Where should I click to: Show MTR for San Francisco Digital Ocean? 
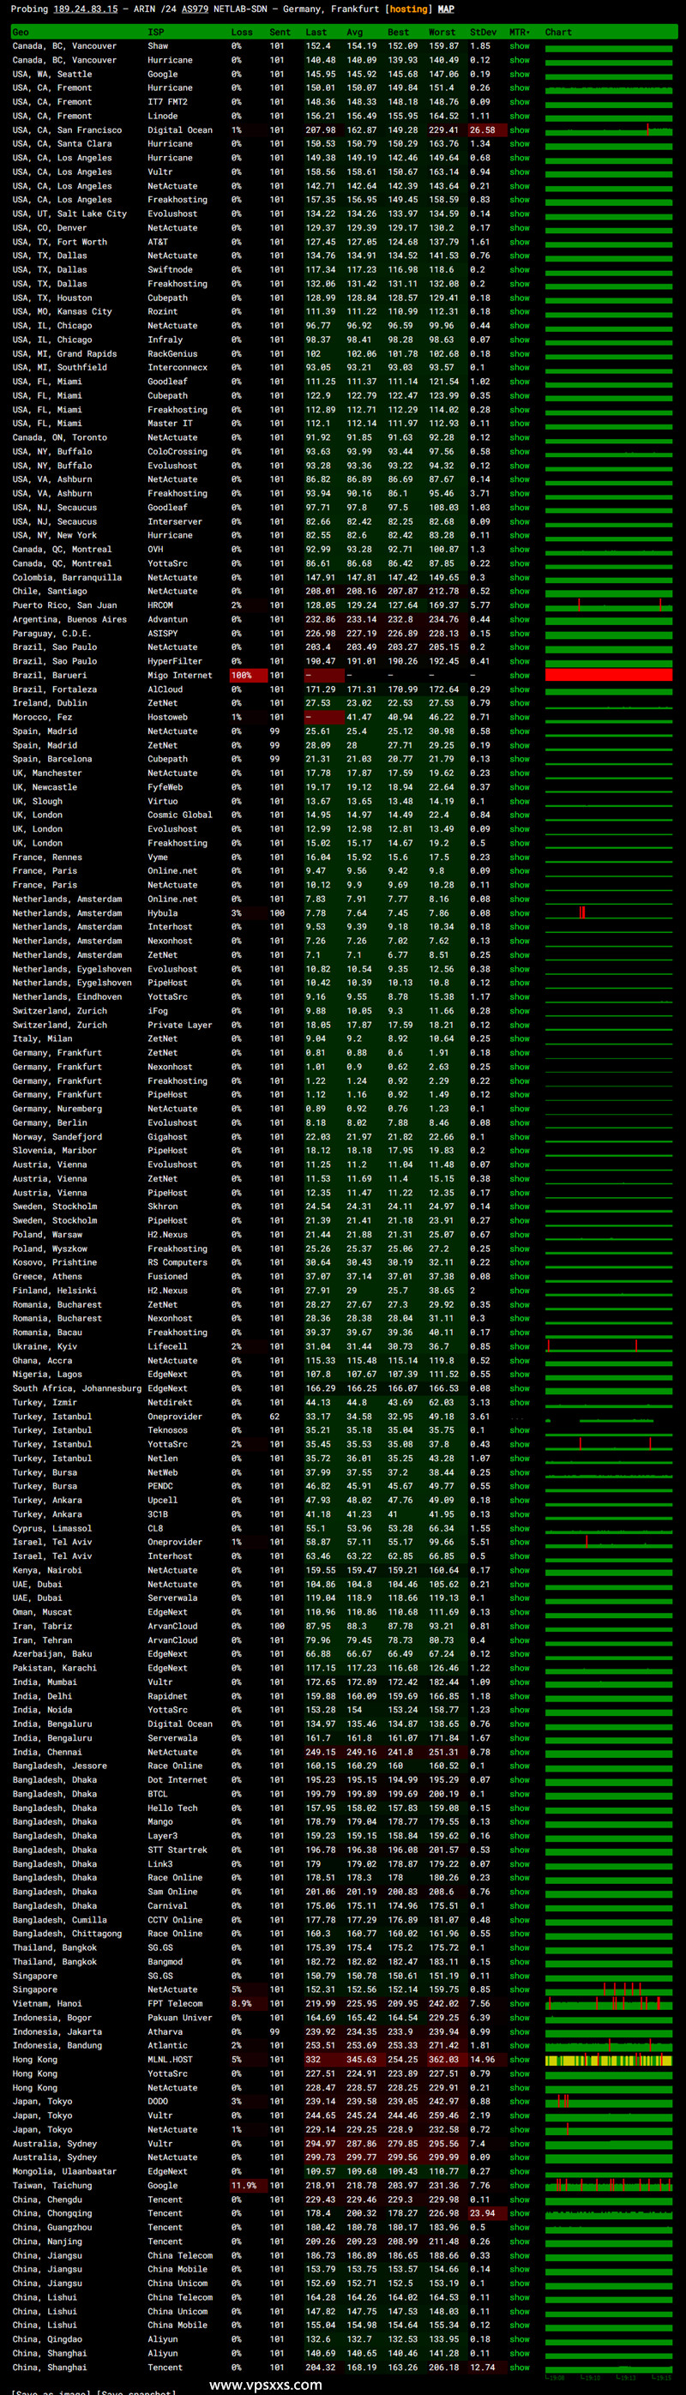(520, 130)
